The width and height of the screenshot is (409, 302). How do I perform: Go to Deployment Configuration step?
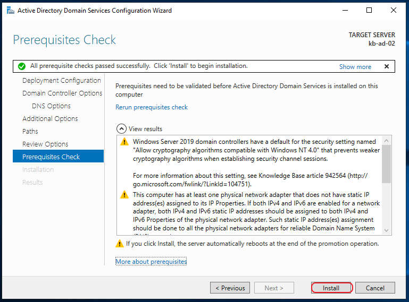click(62, 81)
